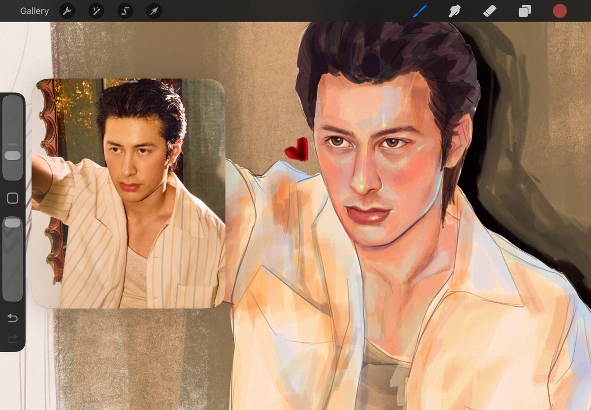This screenshot has width=591, height=410.
Task: Open the Layers panel
Action: click(525, 11)
